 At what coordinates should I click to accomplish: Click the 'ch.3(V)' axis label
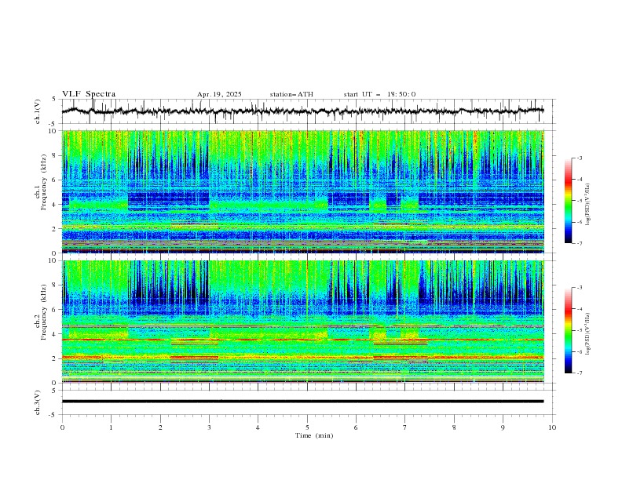point(38,402)
